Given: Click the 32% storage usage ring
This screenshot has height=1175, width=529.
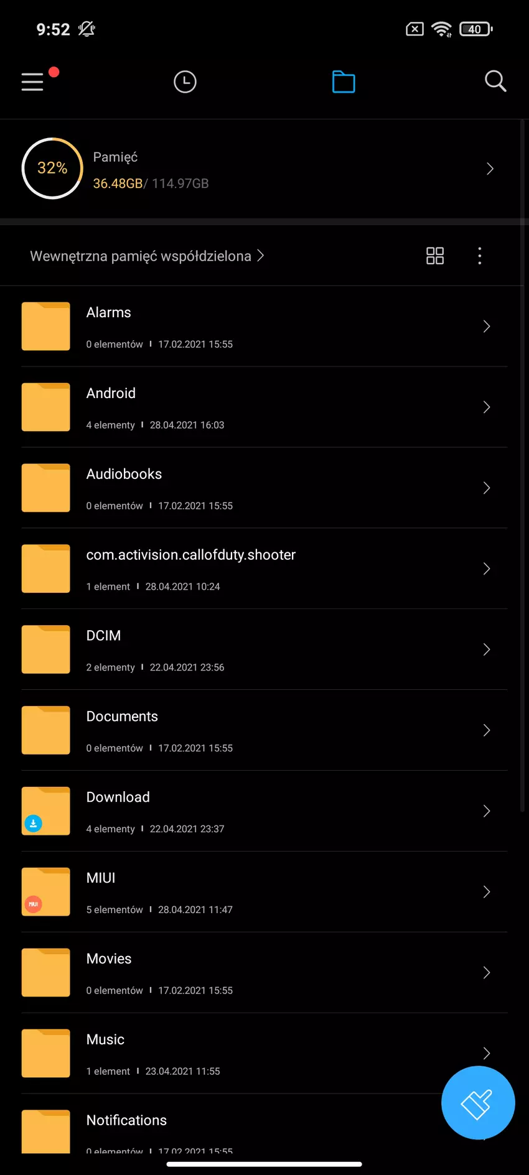Looking at the screenshot, I should pos(52,169).
